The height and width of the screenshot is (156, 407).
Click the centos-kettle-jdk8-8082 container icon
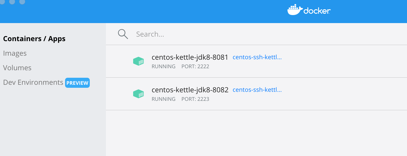138,94
